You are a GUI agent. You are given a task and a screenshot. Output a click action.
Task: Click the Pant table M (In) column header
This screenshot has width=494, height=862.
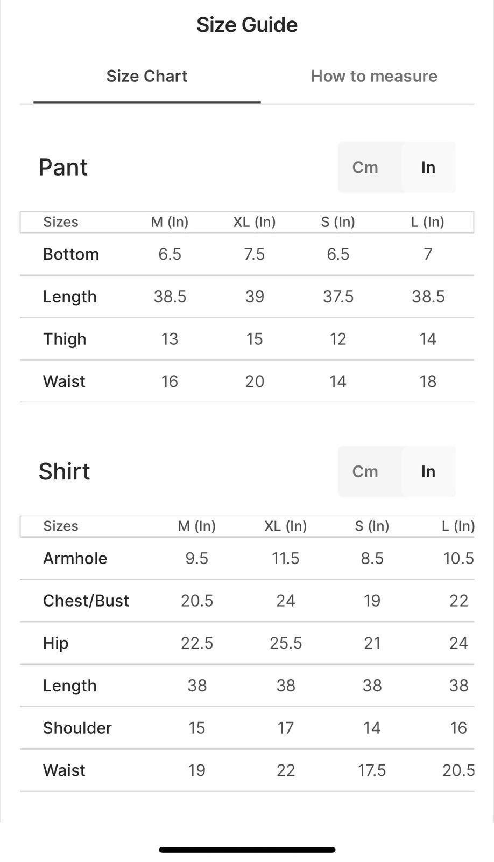[x=170, y=222]
